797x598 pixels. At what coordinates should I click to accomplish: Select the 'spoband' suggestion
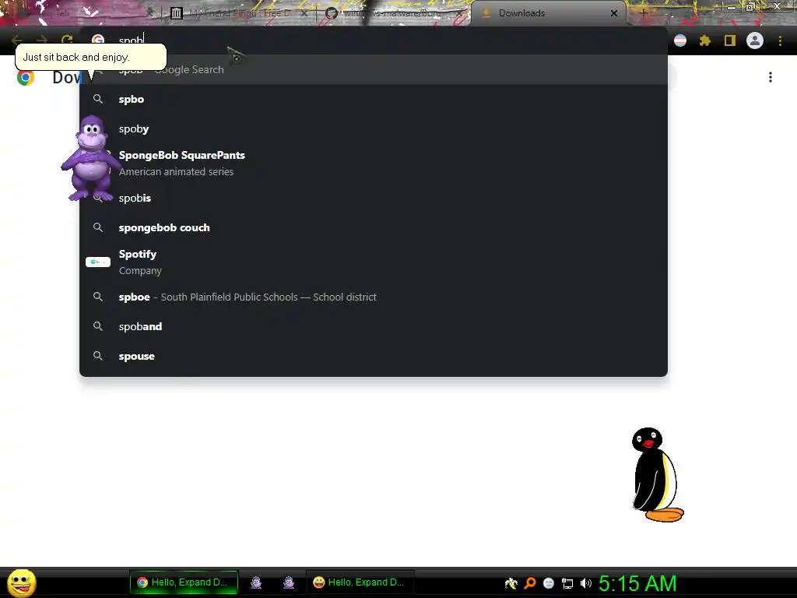374,326
